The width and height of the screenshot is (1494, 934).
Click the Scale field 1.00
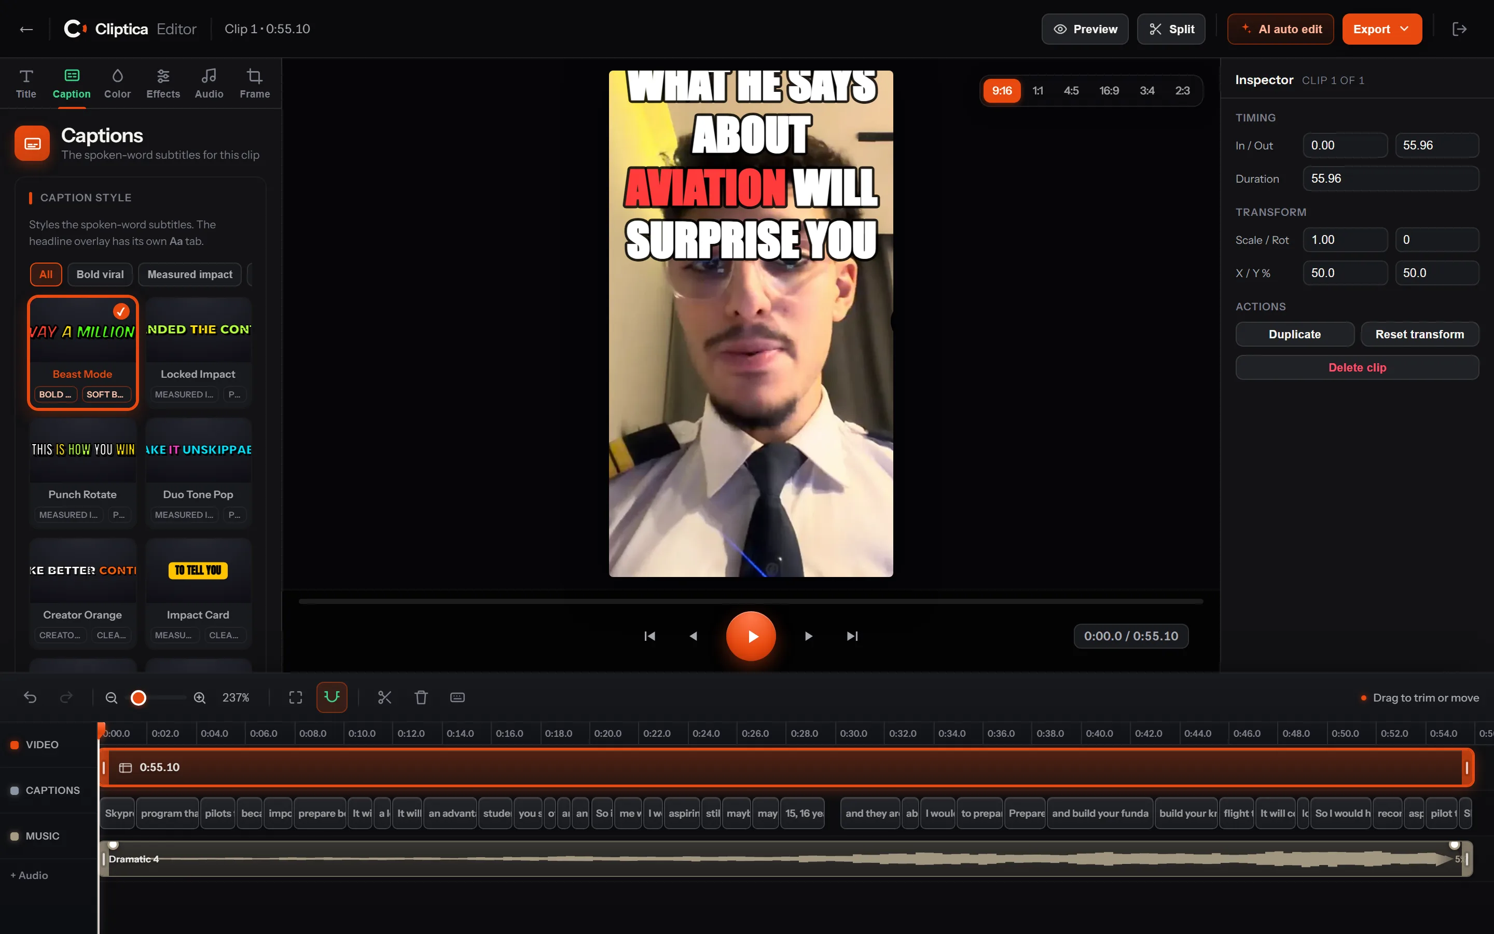pyautogui.click(x=1345, y=240)
